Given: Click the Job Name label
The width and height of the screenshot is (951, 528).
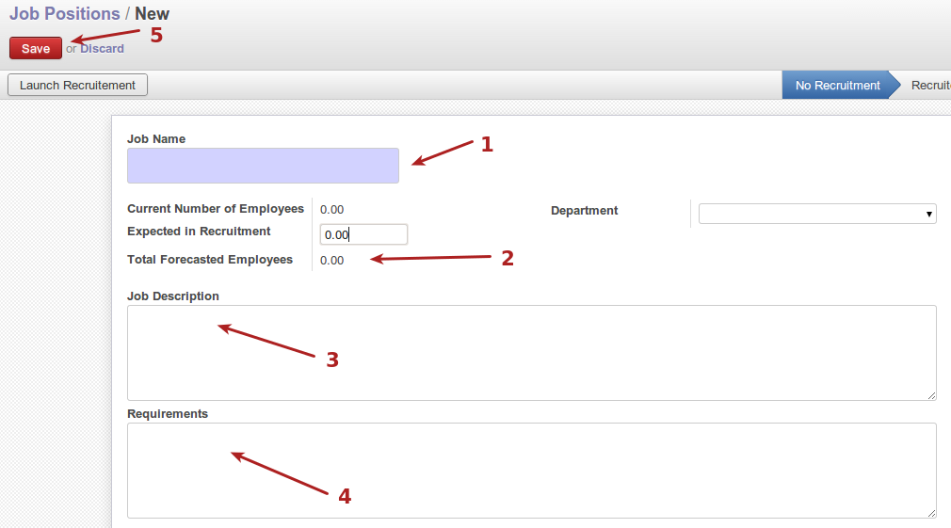Looking at the screenshot, I should tap(156, 139).
